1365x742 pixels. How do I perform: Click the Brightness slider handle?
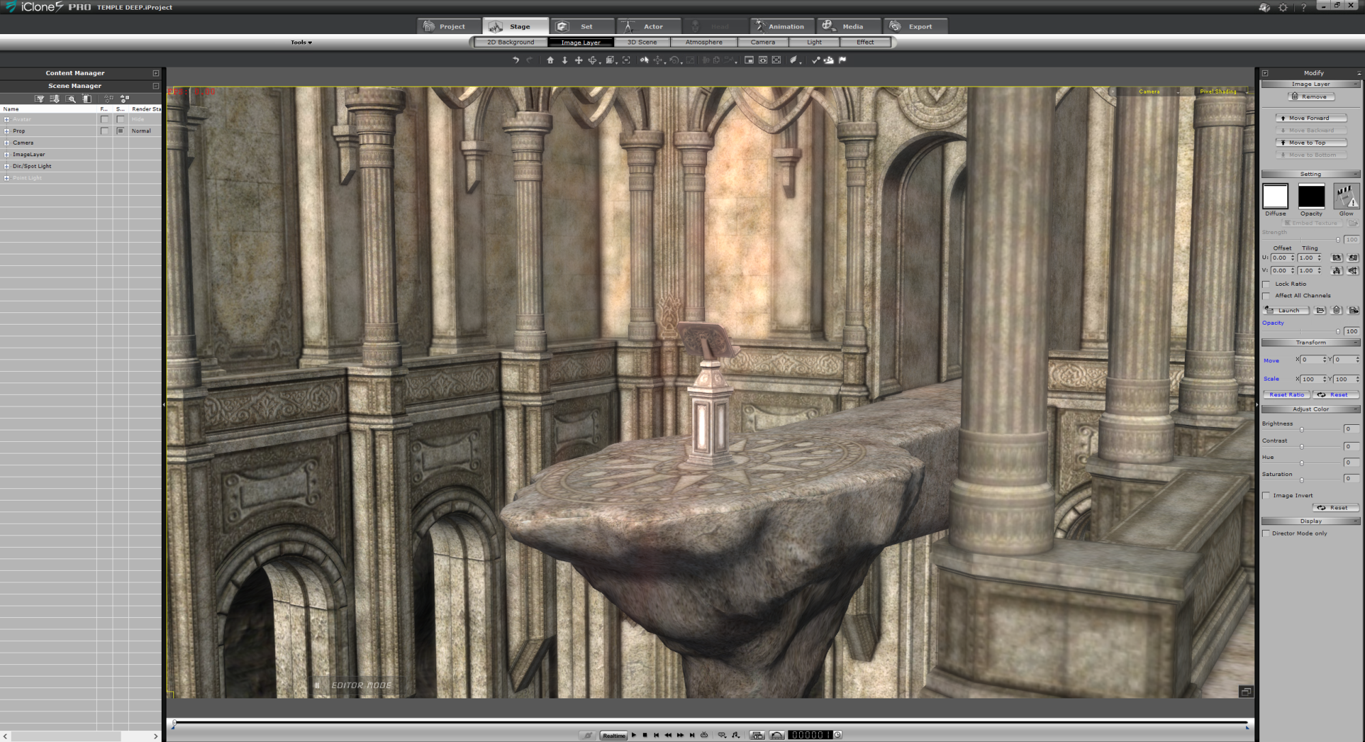click(1302, 430)
